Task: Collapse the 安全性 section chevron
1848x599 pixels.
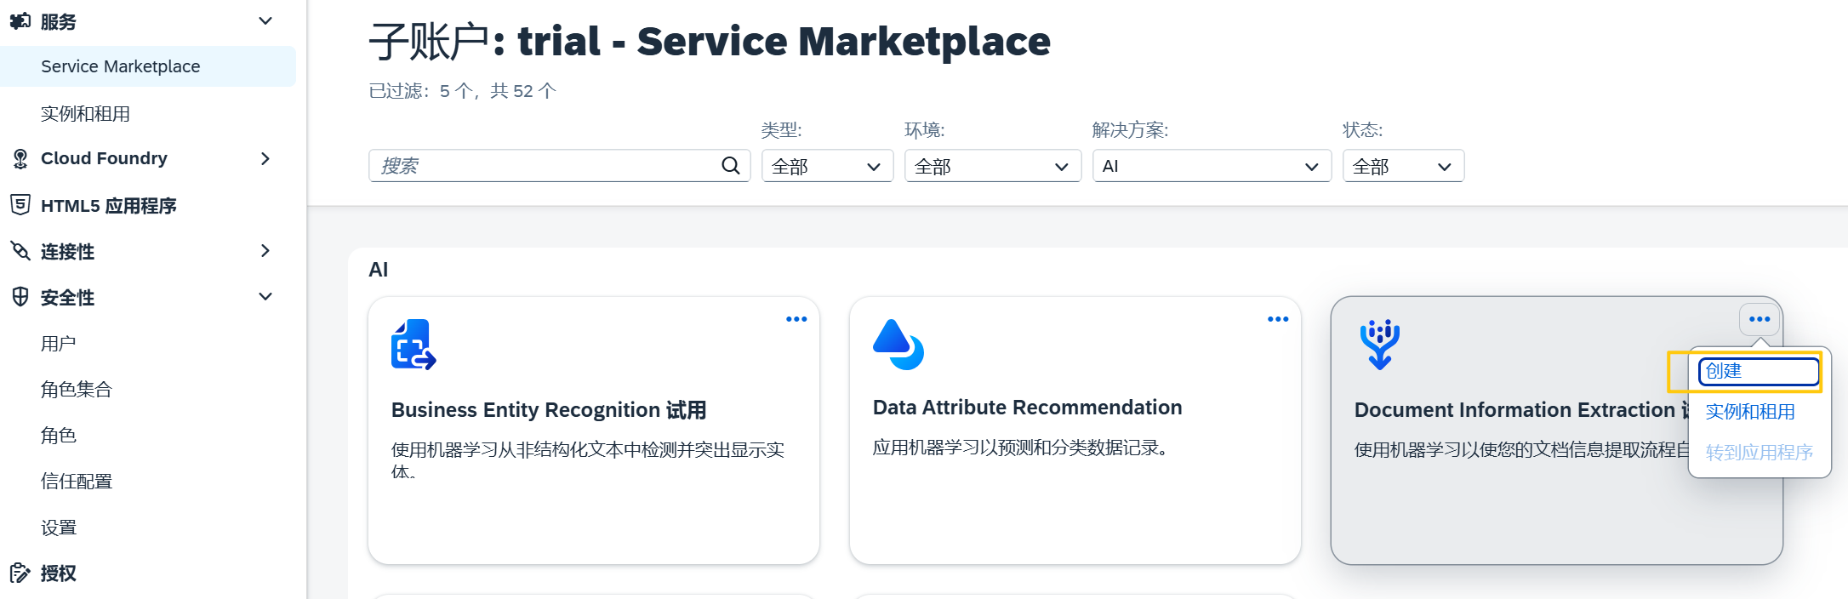Action: click(x=265, y=297)
